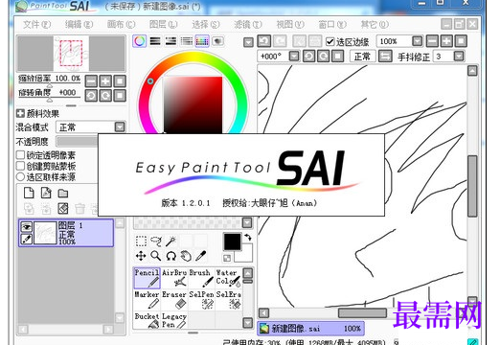500x345 pixels.
Task: Open the 100% zoom dropdown in toolbar
Action: (417, 41)
